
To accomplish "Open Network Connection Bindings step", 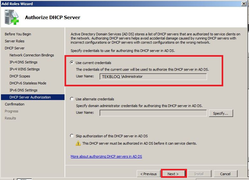I will 31,55.
